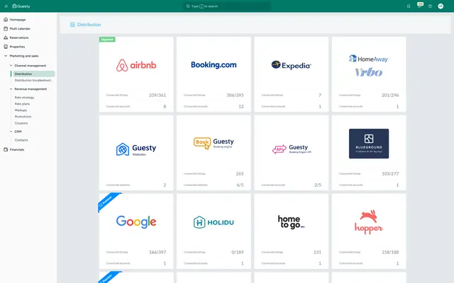Click Booking engine connected listings 265
454x283 pixels.
[240, 173]
